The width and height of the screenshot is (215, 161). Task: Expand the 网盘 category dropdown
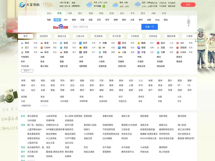point(122,85)
